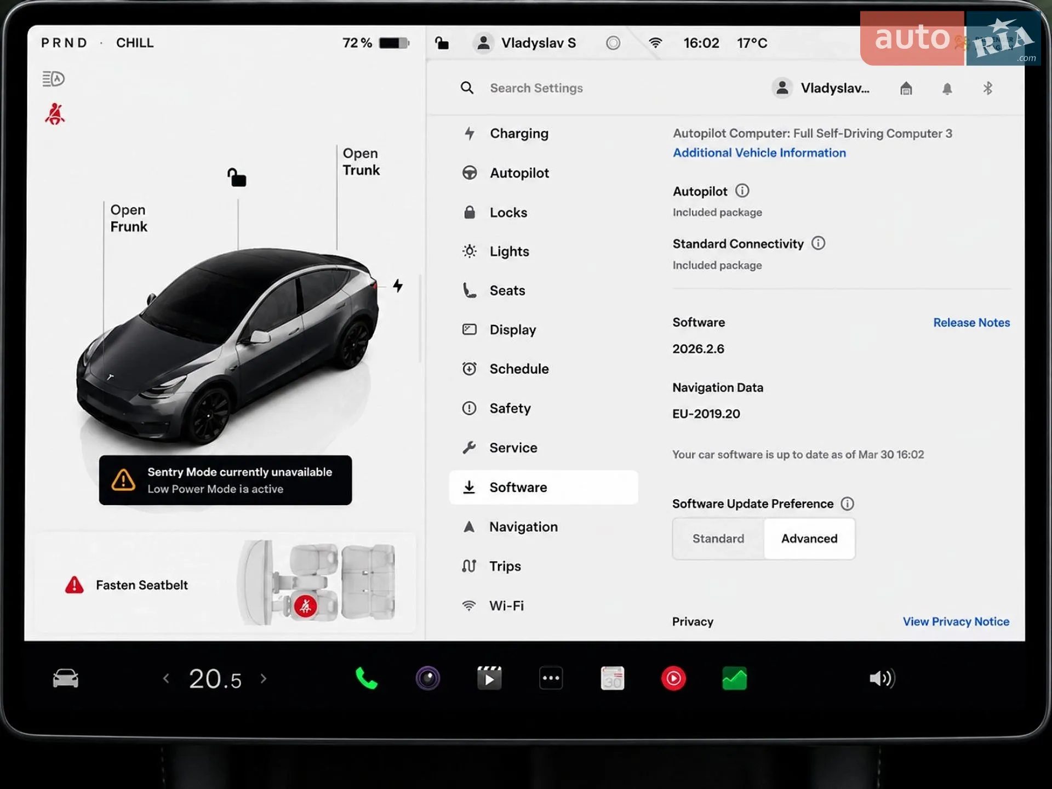Tap the 72 % battery percentage
The image size is (1052, 789).
point(357,43)
